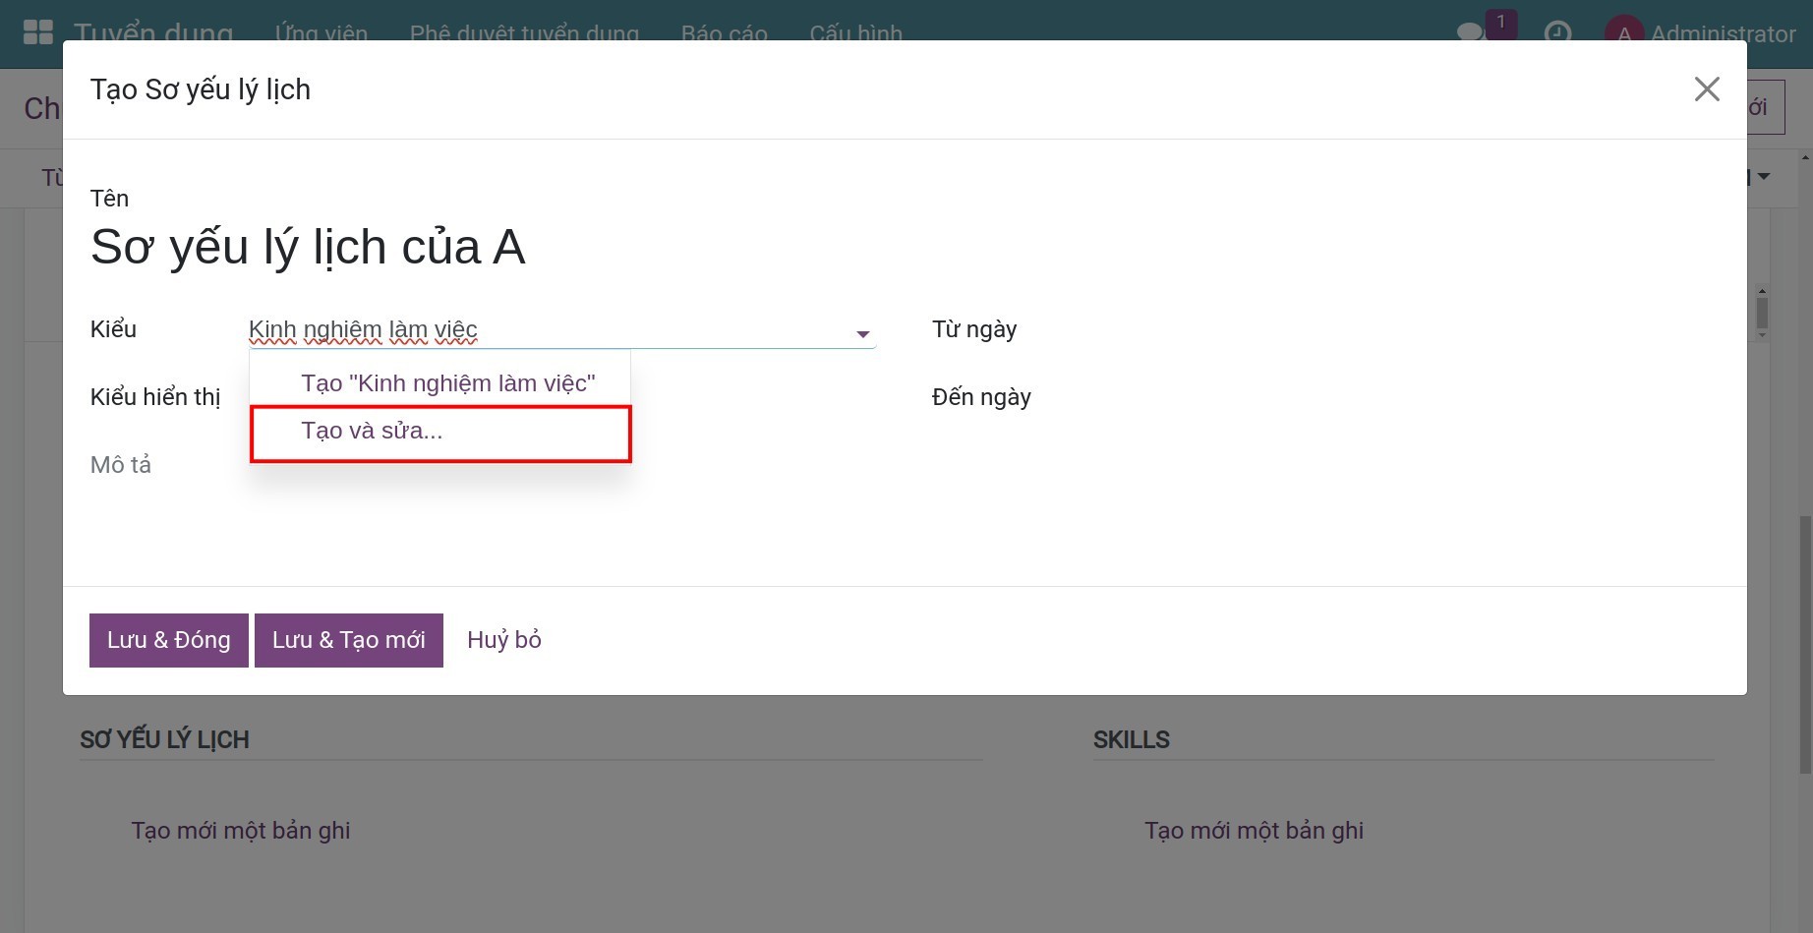Open the apps grid menu icon
1813x933 pixels.
pos(37,31)
